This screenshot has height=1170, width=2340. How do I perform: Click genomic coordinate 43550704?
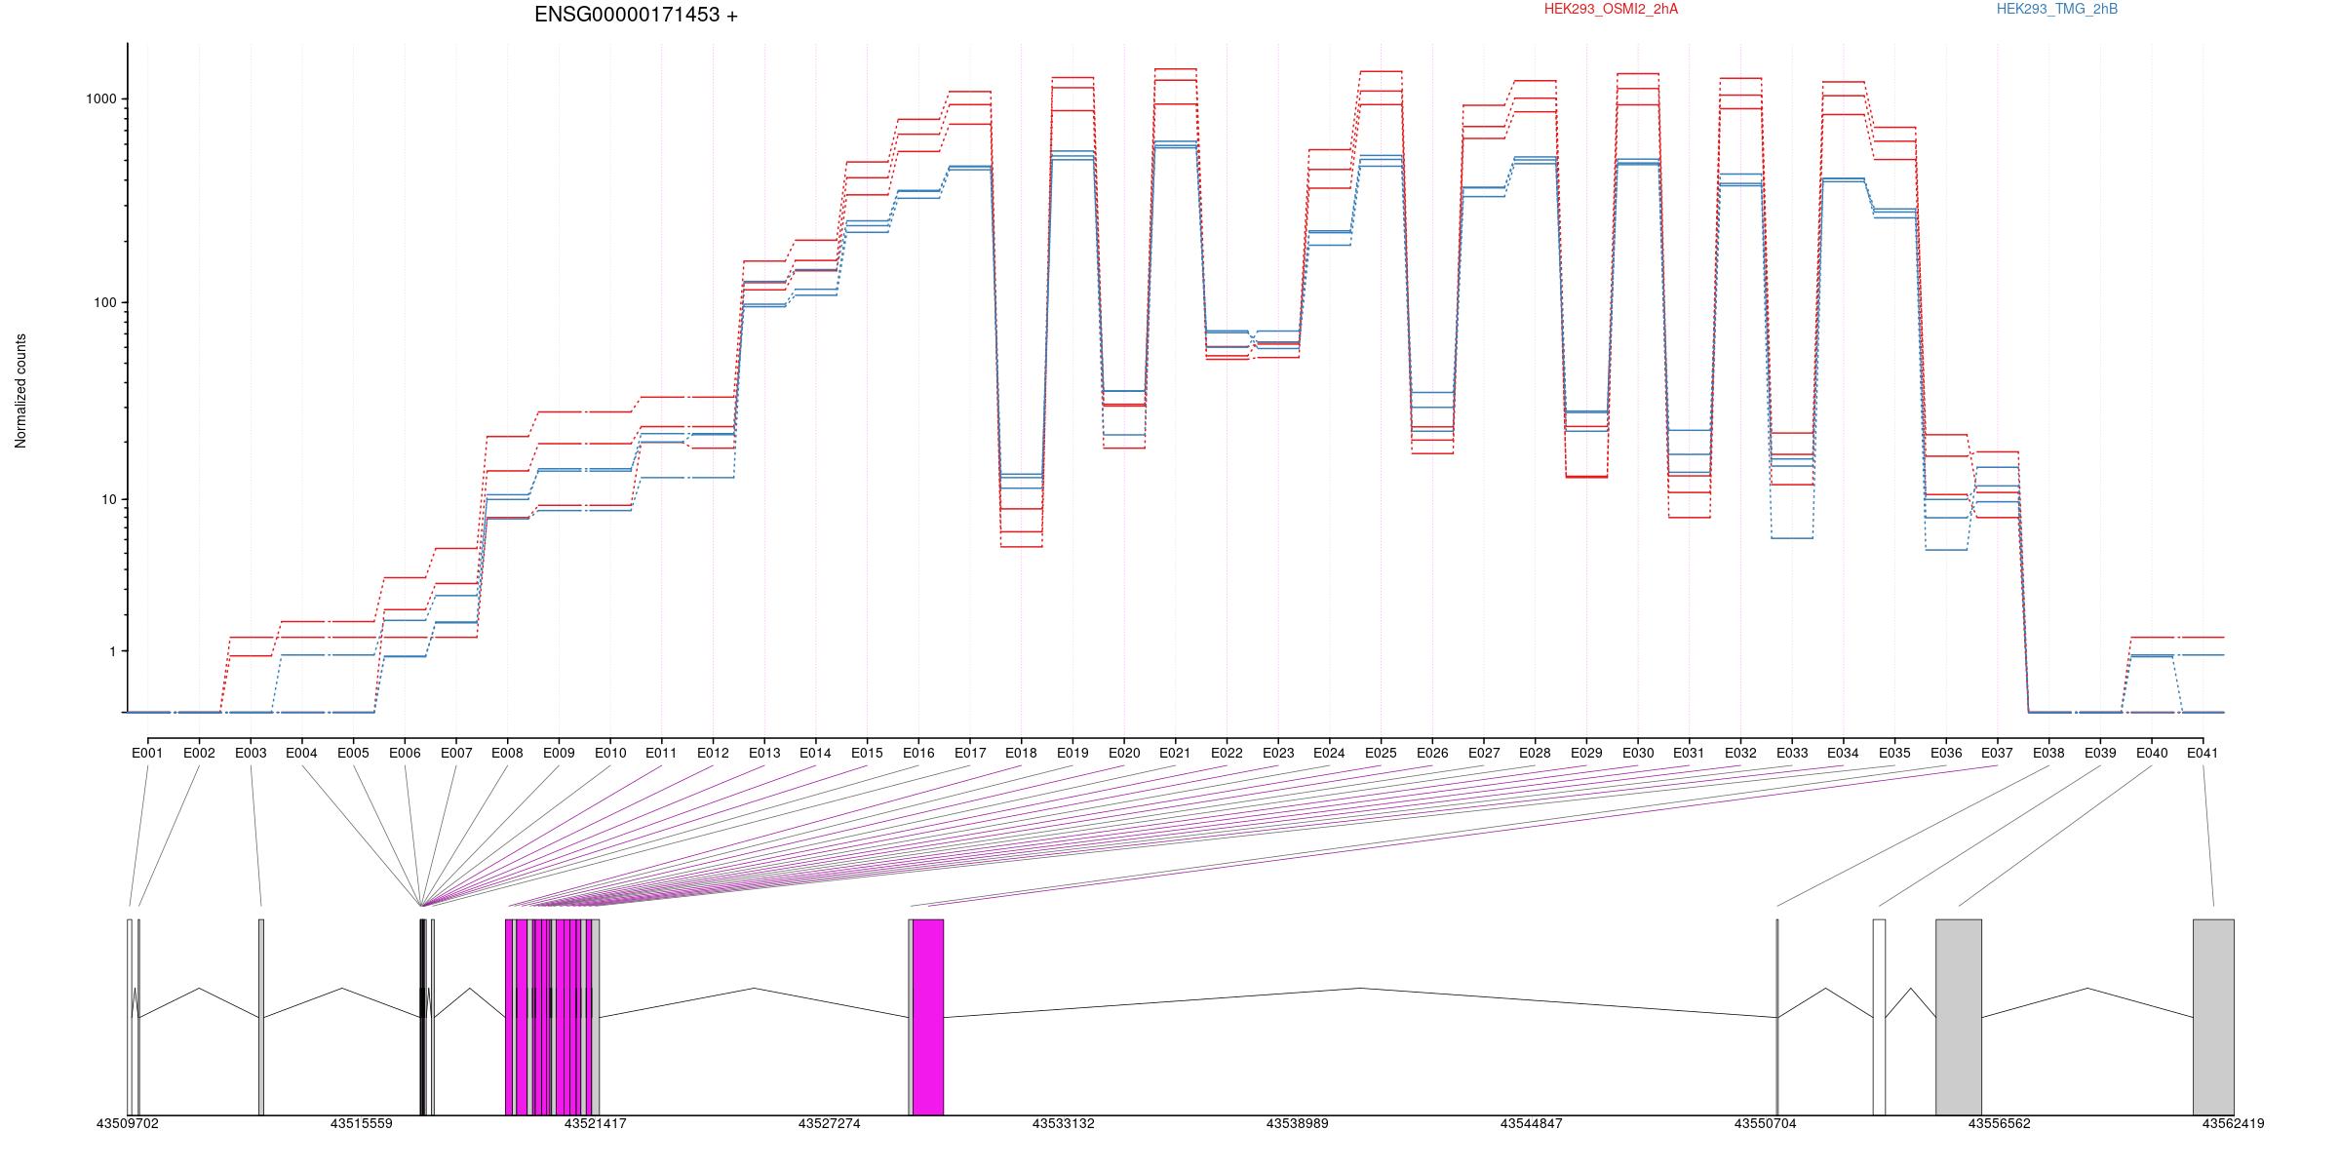tap(1766, 1123)
